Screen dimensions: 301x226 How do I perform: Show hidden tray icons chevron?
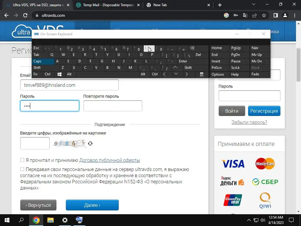point(249,220)
